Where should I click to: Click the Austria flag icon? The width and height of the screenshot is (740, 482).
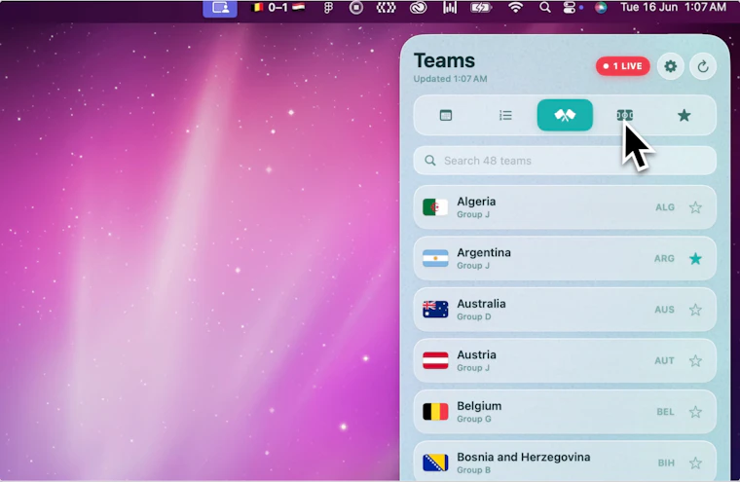click(x=435, y=360)
